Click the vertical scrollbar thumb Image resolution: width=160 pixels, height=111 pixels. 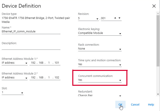(x=158, y=41)
